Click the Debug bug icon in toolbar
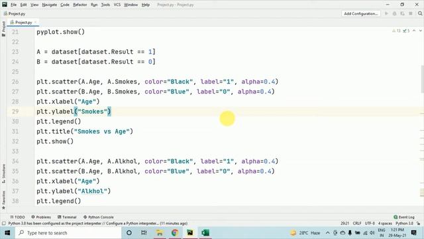424x239 pixels. 395,13
